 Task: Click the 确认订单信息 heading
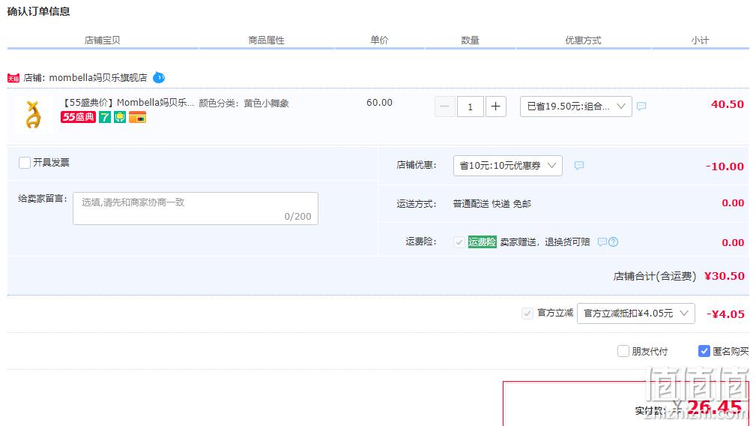pos(38,11)
